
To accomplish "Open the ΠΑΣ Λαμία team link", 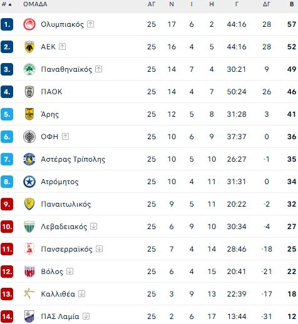I will point(60,317).
